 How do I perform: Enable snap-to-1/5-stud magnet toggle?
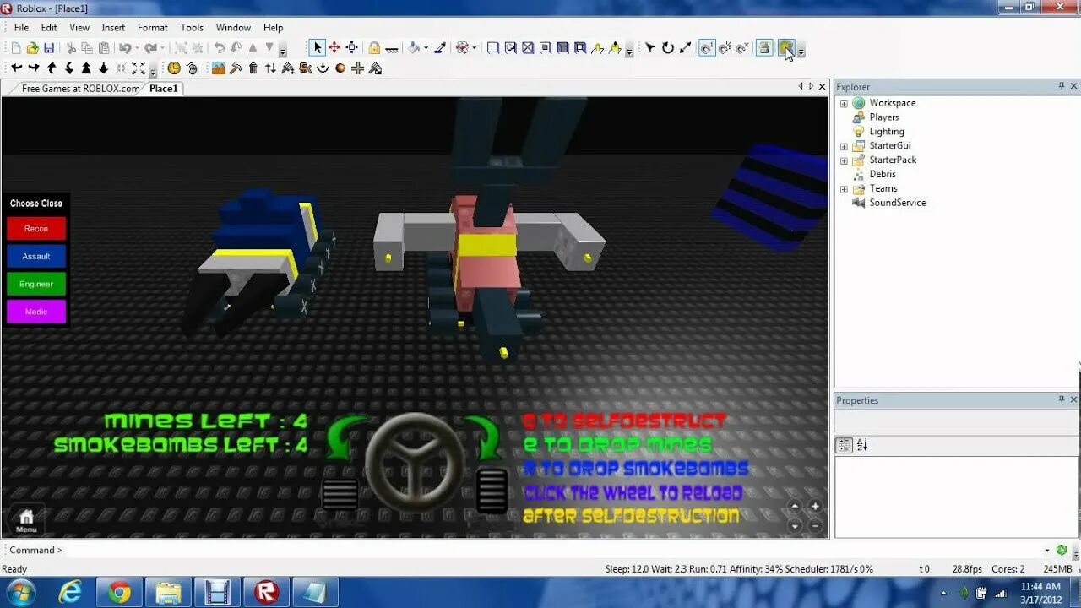pyautogui.click(x=725, y=48)
